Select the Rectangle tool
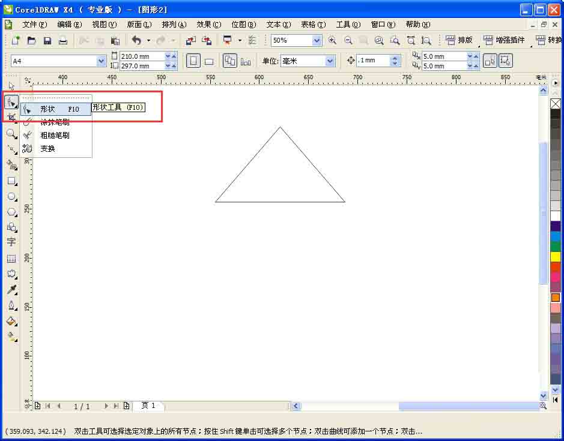Viewport: 564px width, 441px height. pos(11,181)
